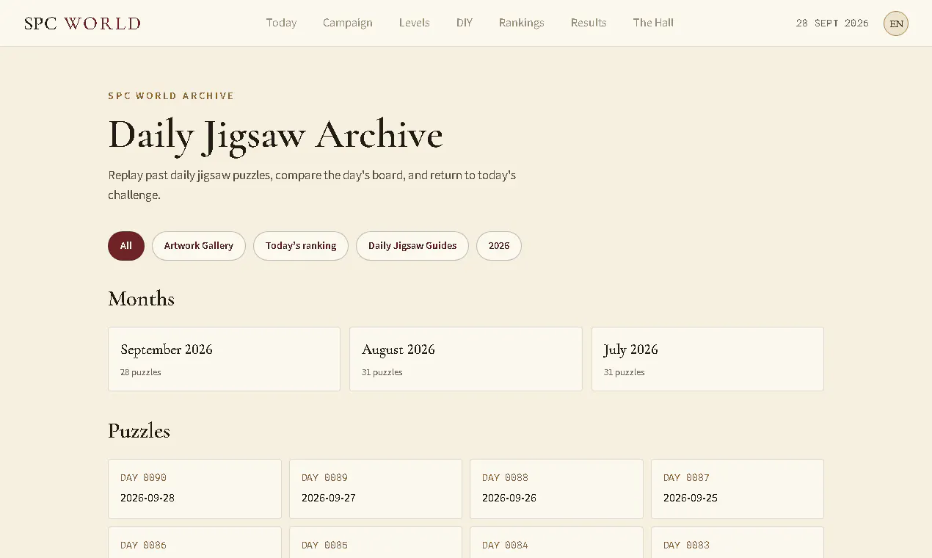Open the Day 0086 puzzle card
Screen dimensions: 932x558
(194, 543)
